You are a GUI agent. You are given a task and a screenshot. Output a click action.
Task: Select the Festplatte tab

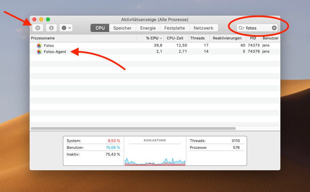[x=175, y=28]
